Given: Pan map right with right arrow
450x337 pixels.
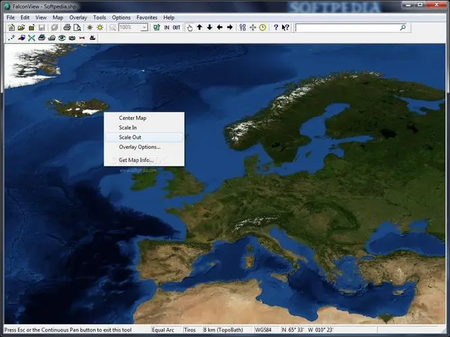Looking at the screenshot, I should (x=230, y=28).
